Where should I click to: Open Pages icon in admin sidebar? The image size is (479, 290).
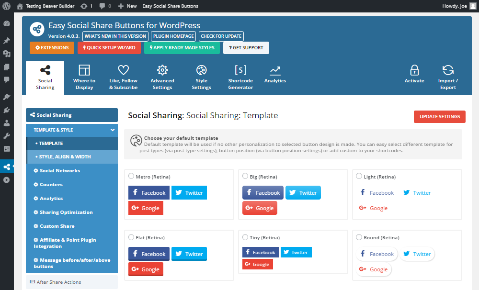tap(7, 67)
